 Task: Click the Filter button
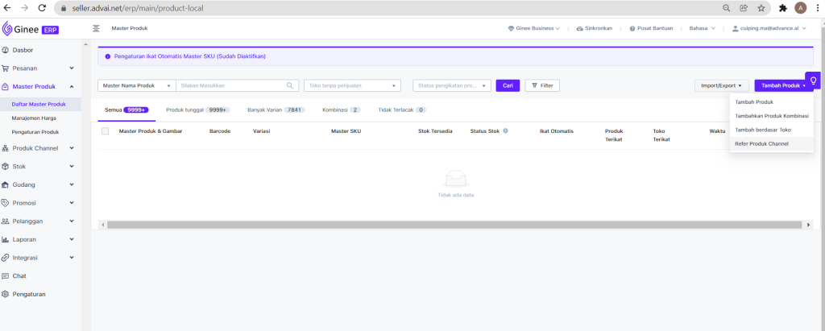[x=542, y=85]
